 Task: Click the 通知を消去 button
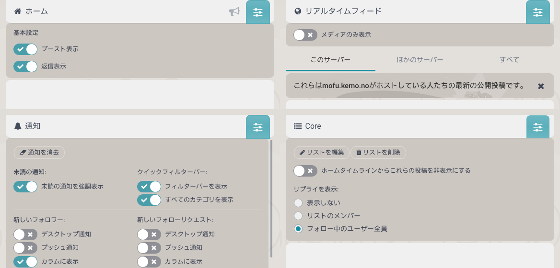[39, 152]
